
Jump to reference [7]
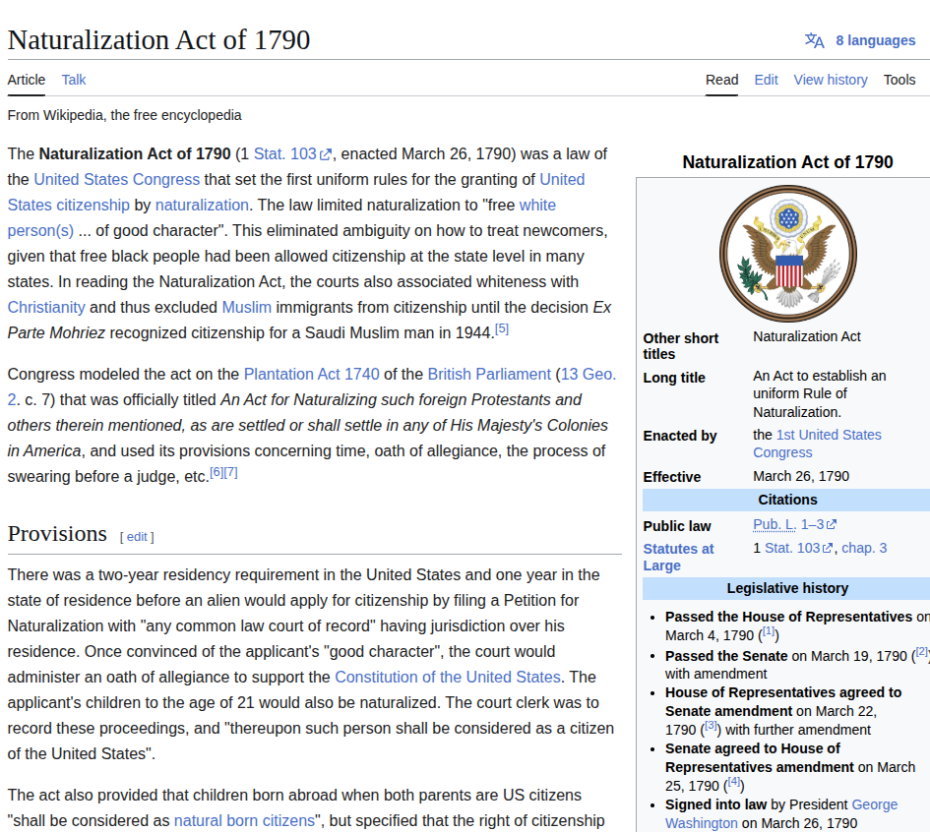point(230,473)
